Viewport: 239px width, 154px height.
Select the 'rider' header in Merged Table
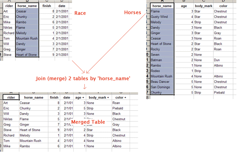click(11, 97)
